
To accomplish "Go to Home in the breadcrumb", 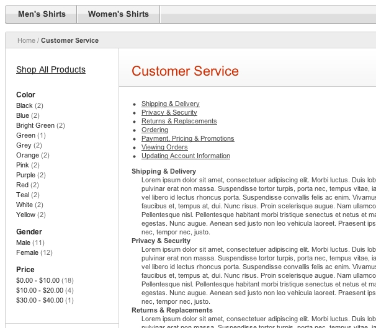I will pyautogui.click(x=26, y=40).
